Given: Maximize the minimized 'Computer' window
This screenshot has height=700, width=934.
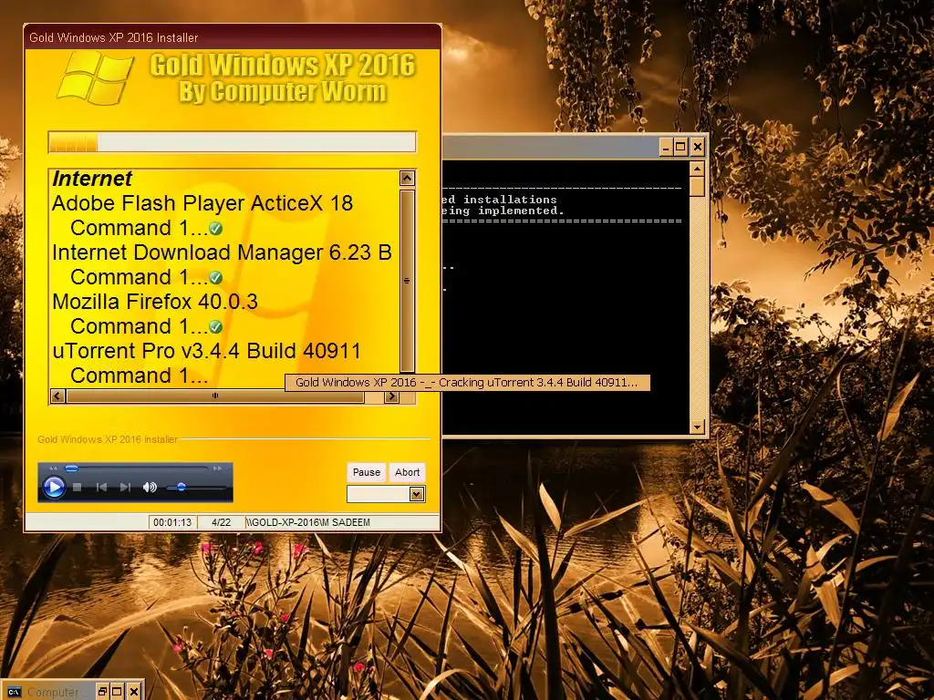Looking at the screenshot, I should click(x=118, y=691).
